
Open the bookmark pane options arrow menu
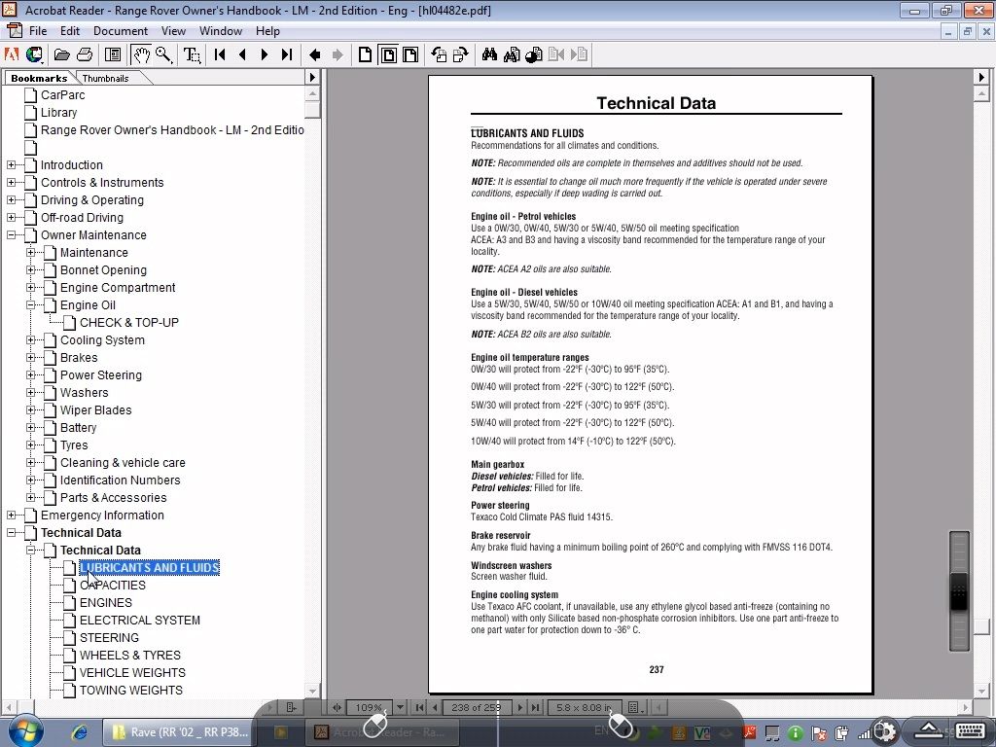pyautogui.click(x=312, y=78)
